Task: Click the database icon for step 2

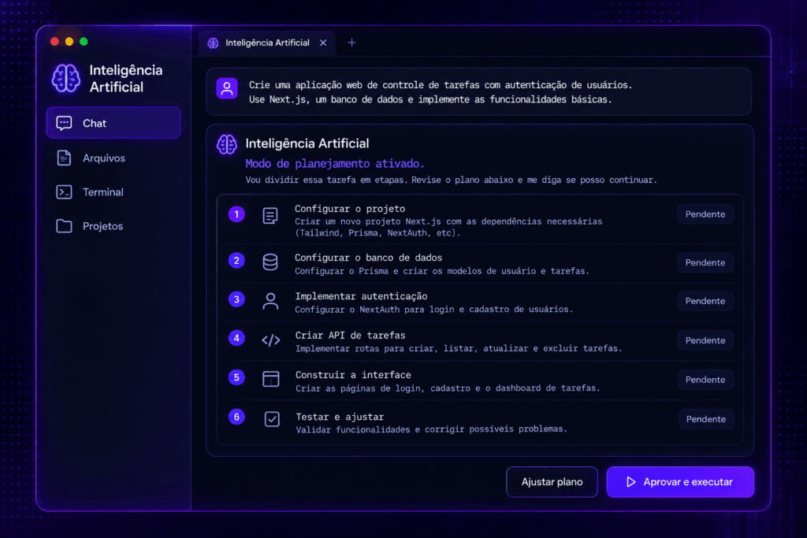Action: pos(270,262)
